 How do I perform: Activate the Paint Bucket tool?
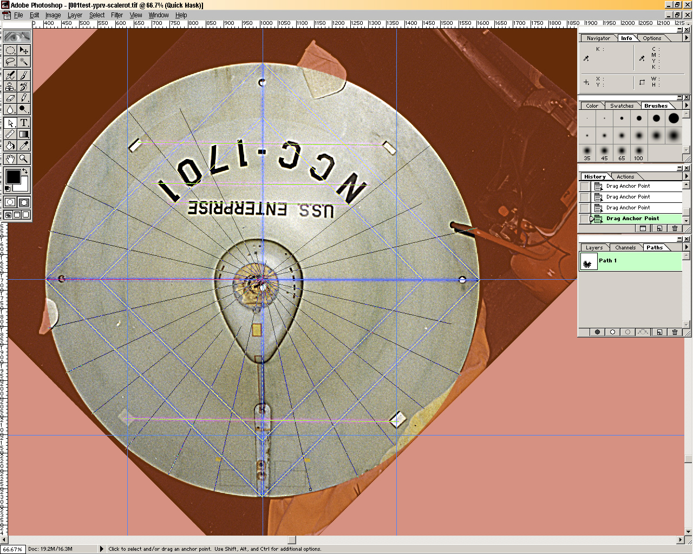(x=10, y=146)
